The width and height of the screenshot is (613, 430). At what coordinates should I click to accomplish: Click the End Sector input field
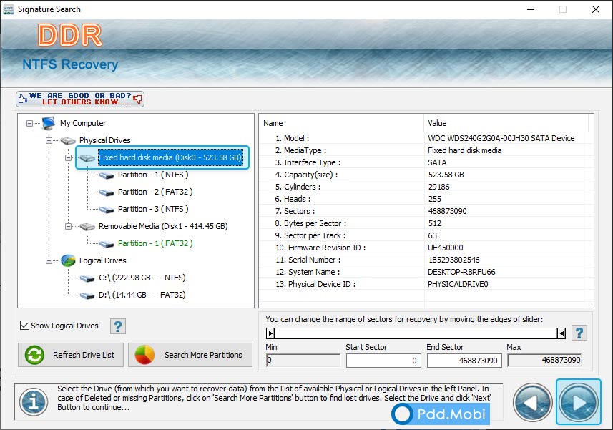(464, 361)
